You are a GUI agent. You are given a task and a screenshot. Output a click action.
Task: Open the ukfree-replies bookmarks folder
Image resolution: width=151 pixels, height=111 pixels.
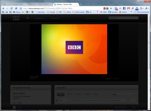(78, 12)
